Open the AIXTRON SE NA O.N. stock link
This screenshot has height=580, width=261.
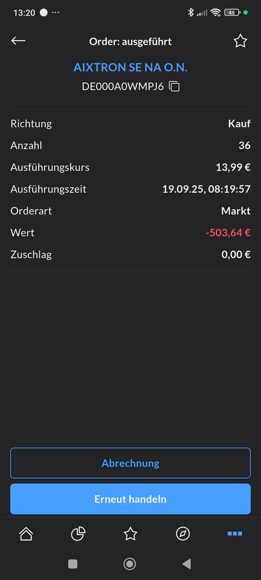130,67
